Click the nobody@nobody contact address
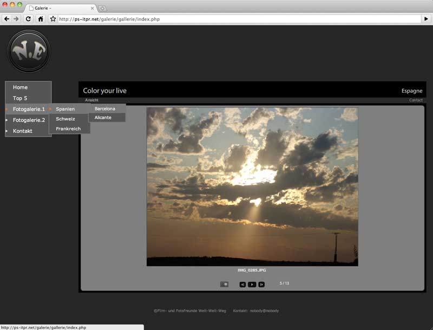 264,310
